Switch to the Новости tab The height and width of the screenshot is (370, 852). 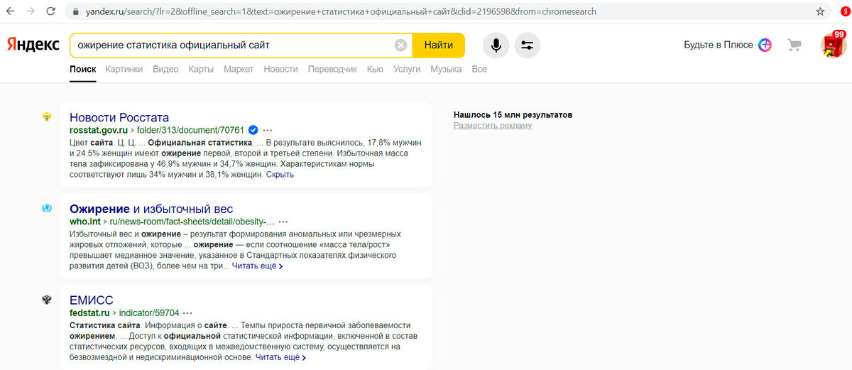pos(281,69)
